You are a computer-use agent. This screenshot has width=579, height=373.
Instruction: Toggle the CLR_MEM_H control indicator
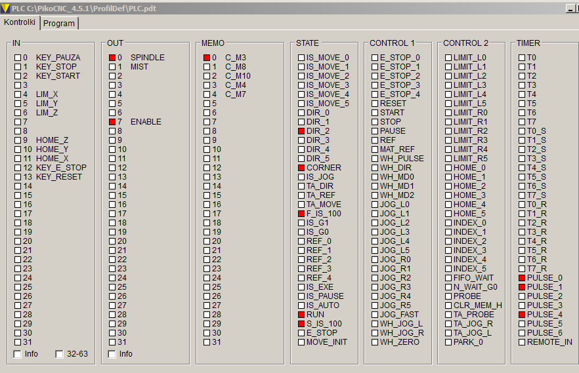[x=448, y=305]
